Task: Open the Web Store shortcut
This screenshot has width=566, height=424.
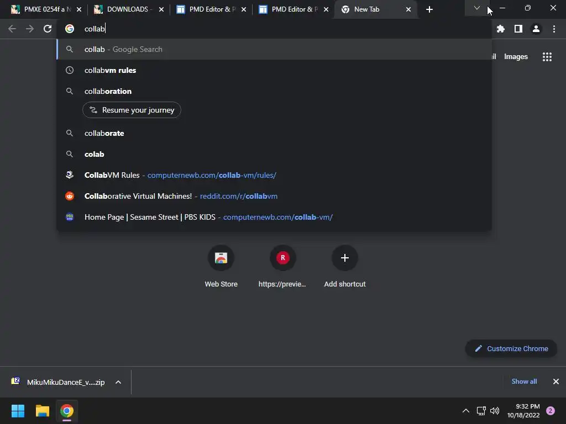Action: [221, 267]
